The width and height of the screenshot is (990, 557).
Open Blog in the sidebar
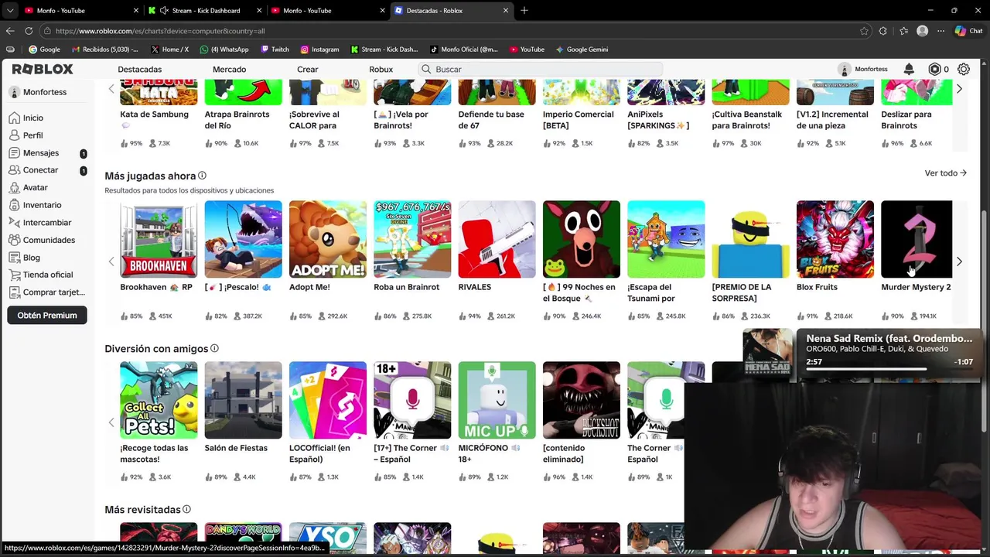[25, 258]
